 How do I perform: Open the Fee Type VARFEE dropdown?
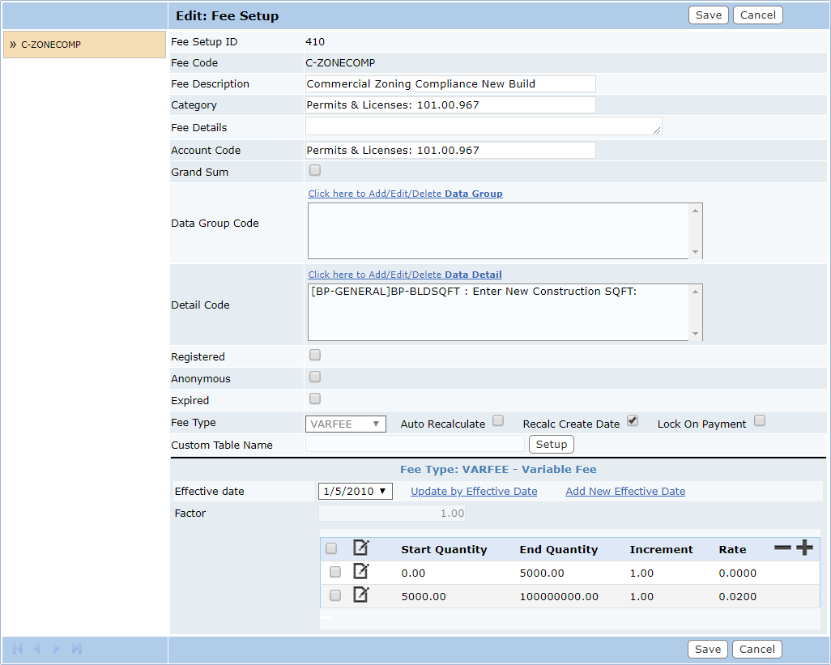[x=346, y=424]
